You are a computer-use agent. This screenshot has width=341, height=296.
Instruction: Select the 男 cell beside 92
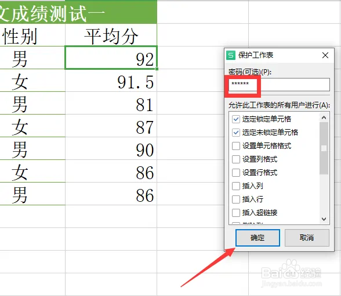pyautogui.click(x=32, y=58)
